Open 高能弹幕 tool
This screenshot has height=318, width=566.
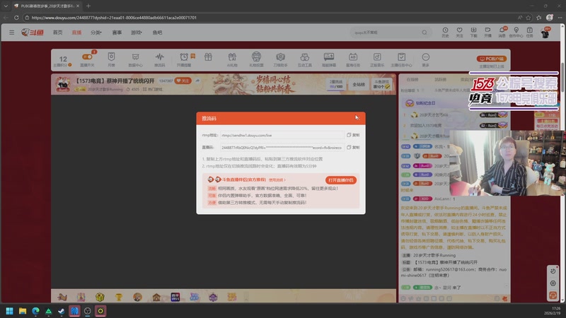point(329,59)
